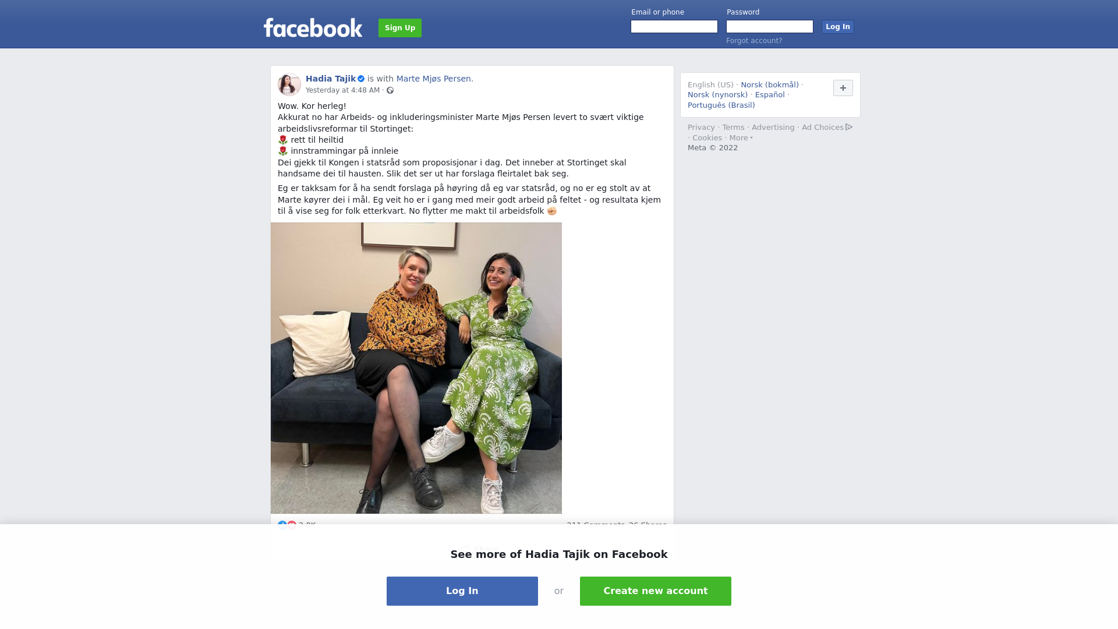Switch language to Norsk (nynorsk)
This screenshot has height=629, width=1118.
coord(717,95)
